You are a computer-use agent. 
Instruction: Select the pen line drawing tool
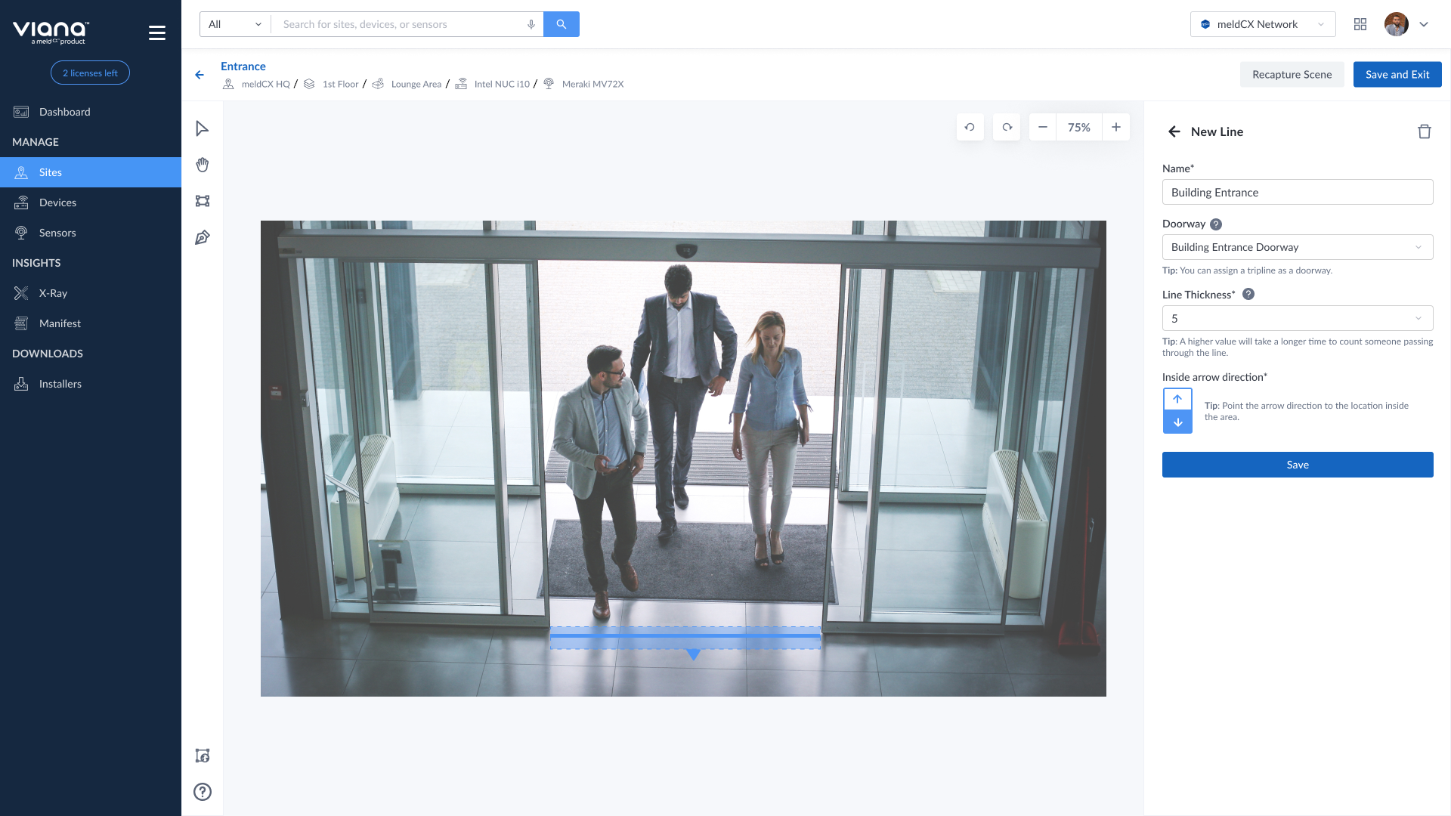202,237
